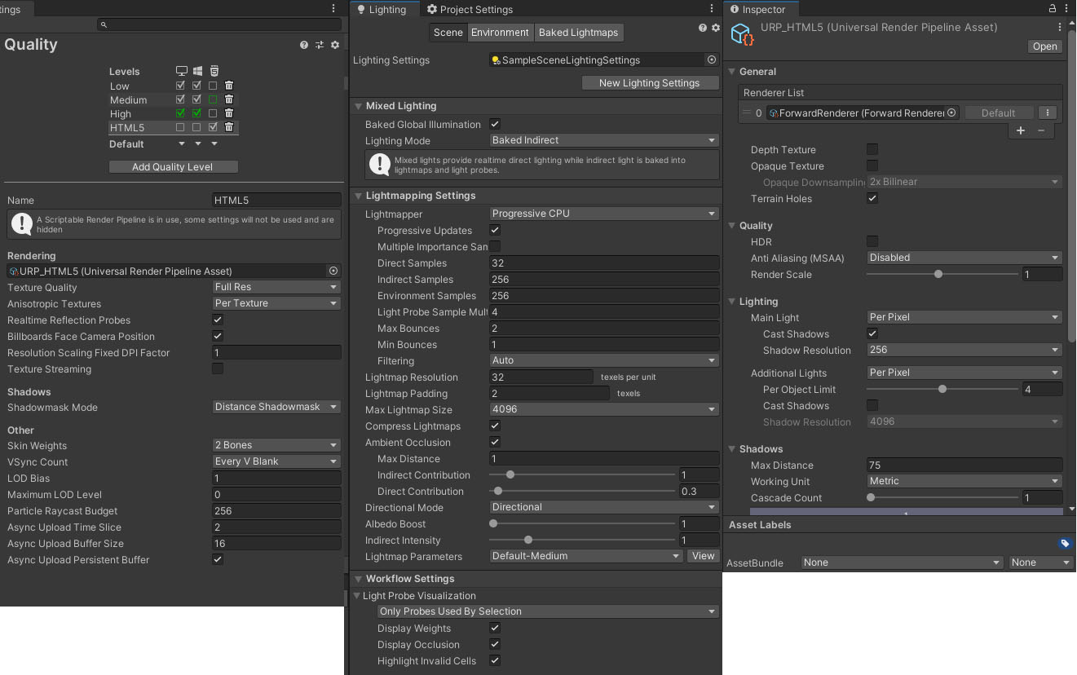Click the Windows platform icon above quality checkboxes
The image size is (1077, 675).
click(197, 71)
